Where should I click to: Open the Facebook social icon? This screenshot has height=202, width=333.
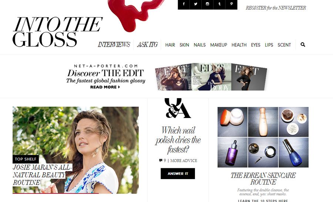(184, 4)
